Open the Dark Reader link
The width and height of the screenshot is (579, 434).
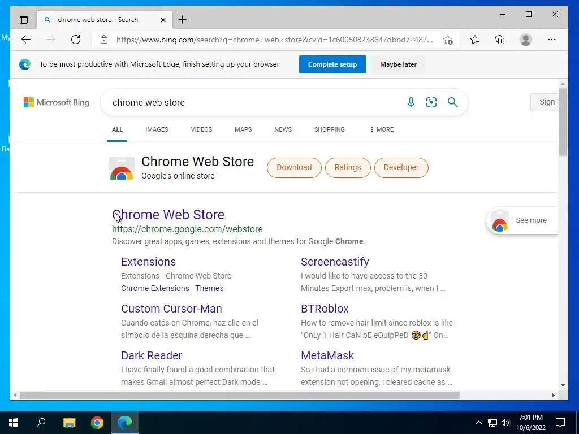point(152,355)
